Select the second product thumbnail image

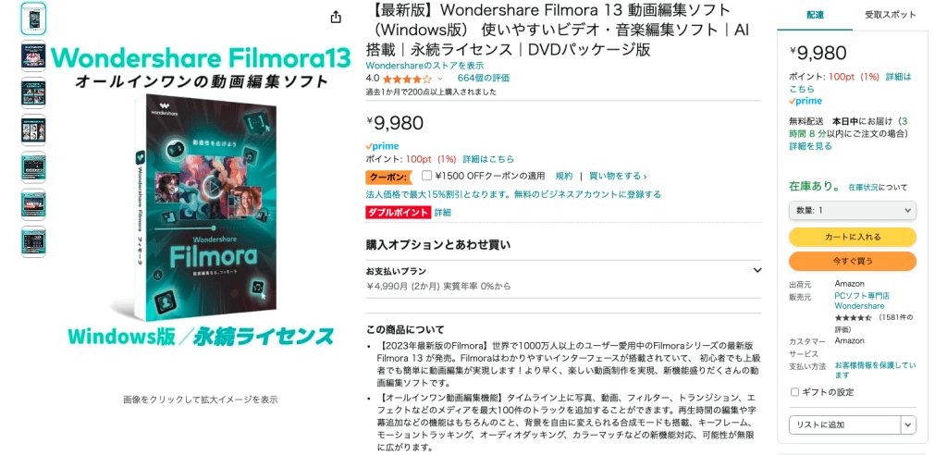(33, 56)
